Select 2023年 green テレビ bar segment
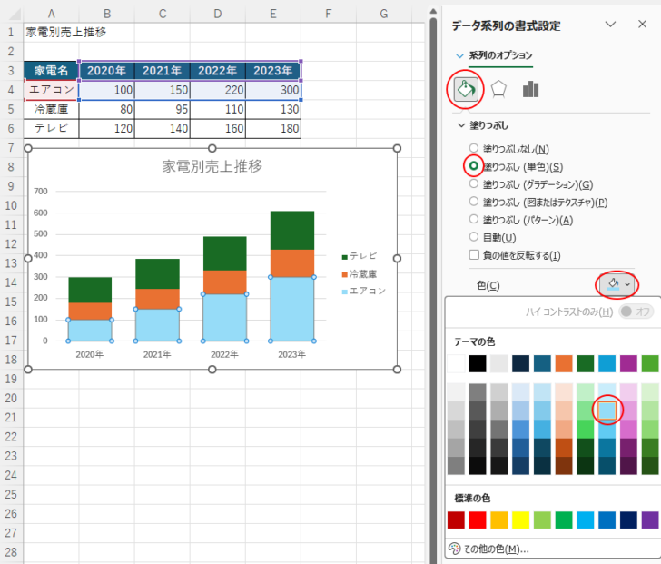Screen dimensions: 661x564 click(292, 230)
